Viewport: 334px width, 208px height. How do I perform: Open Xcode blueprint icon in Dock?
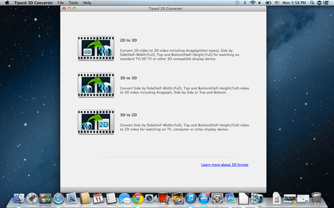point(230,199)
